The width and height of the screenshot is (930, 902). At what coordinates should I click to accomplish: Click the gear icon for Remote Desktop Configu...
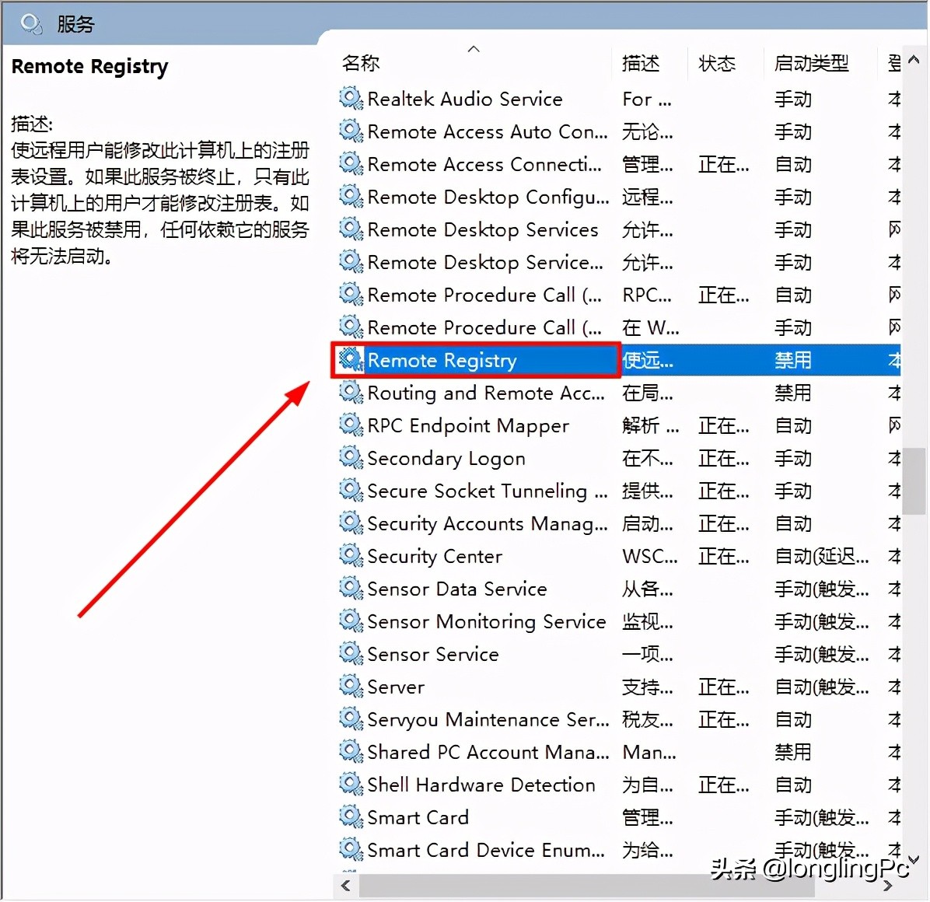coord(351,196)
